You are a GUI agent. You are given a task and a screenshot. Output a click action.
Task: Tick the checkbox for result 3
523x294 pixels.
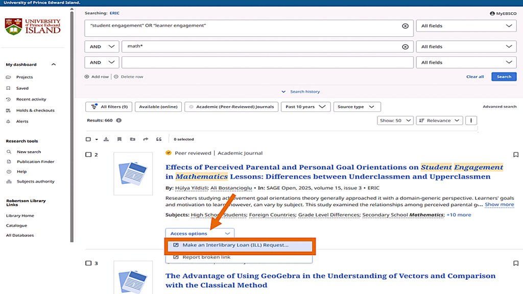(x=88, y=263)
